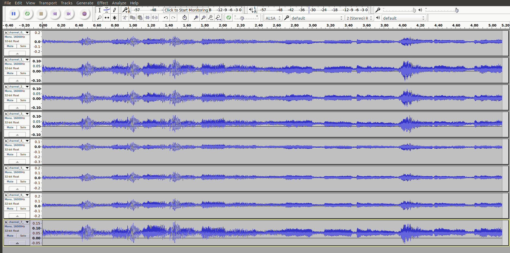Activate the Multi-Tool mode

(114, 18)
